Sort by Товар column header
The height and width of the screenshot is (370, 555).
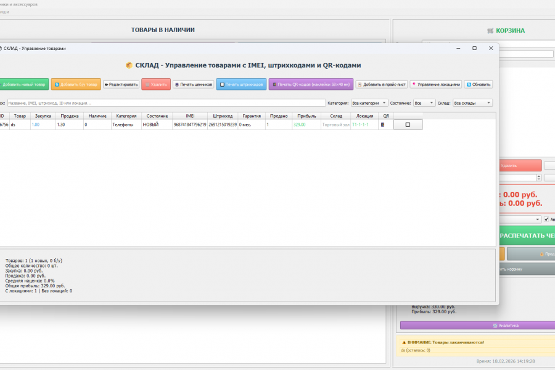tap(20, 116)
